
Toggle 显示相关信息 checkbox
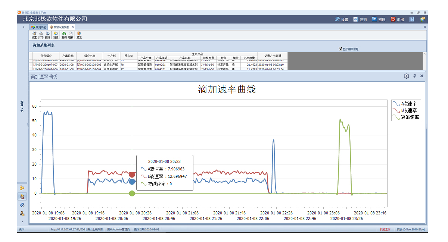(340, 48)
